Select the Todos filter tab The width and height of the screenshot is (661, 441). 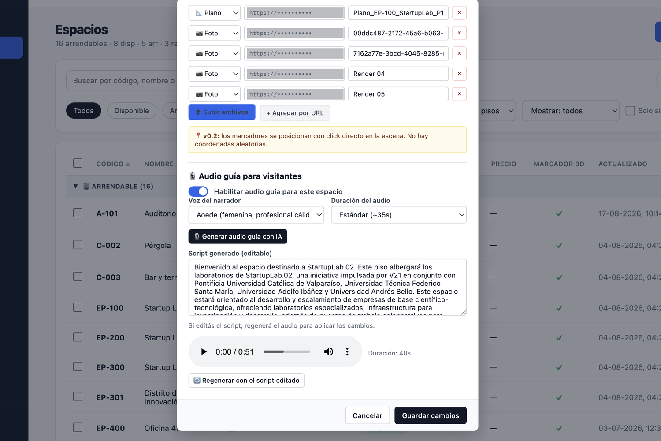pyautogui.click(x=84, y=111)
